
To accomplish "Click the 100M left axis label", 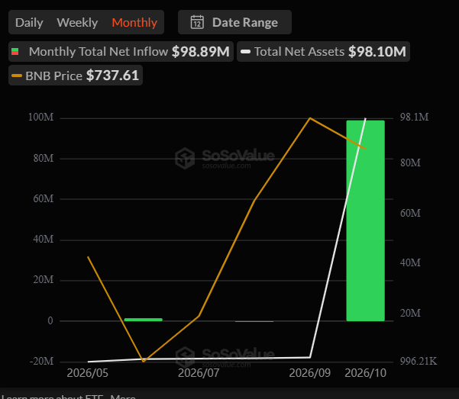I will tap(40, 117).
